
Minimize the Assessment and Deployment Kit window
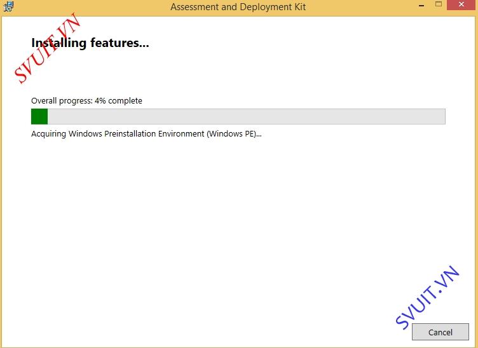coord(421,5)
